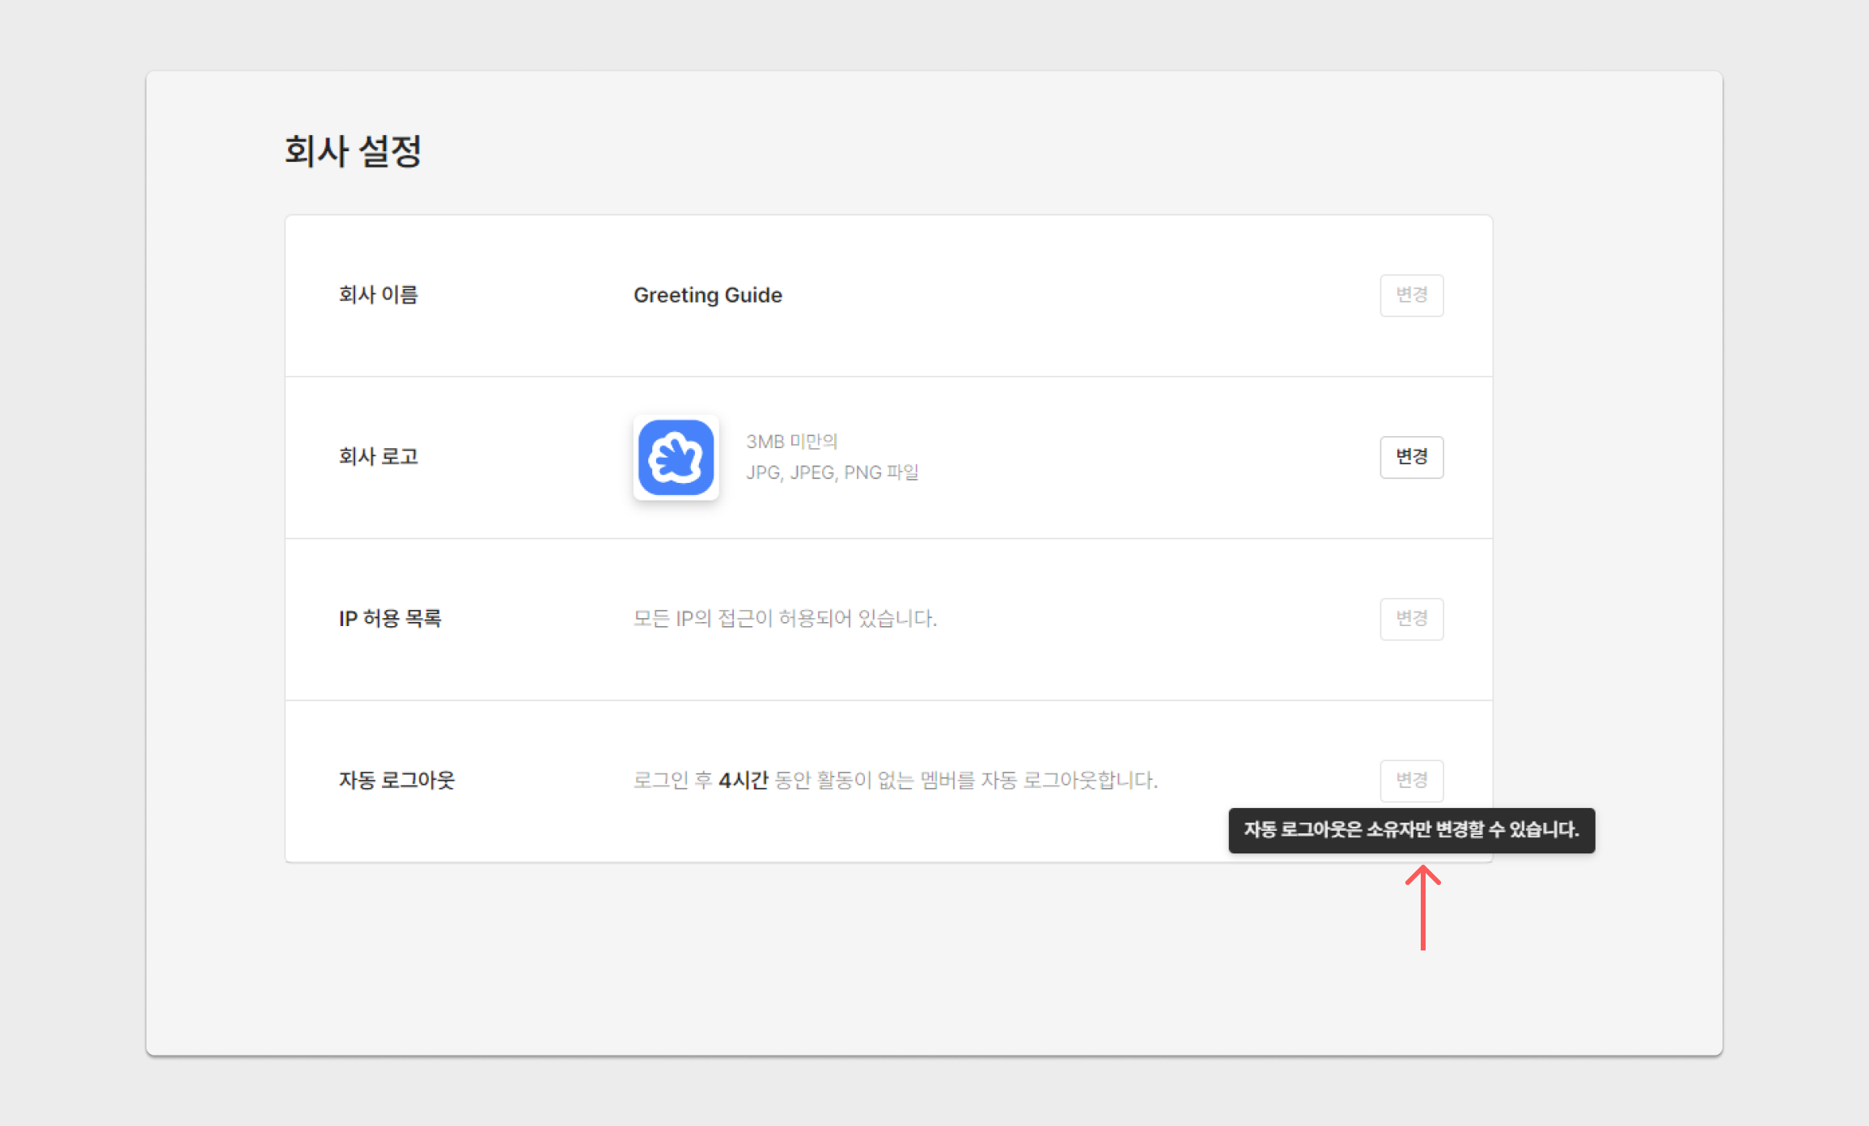
Task: Click 변경 in the IP 허용 목록 row
Action: 1411,619
